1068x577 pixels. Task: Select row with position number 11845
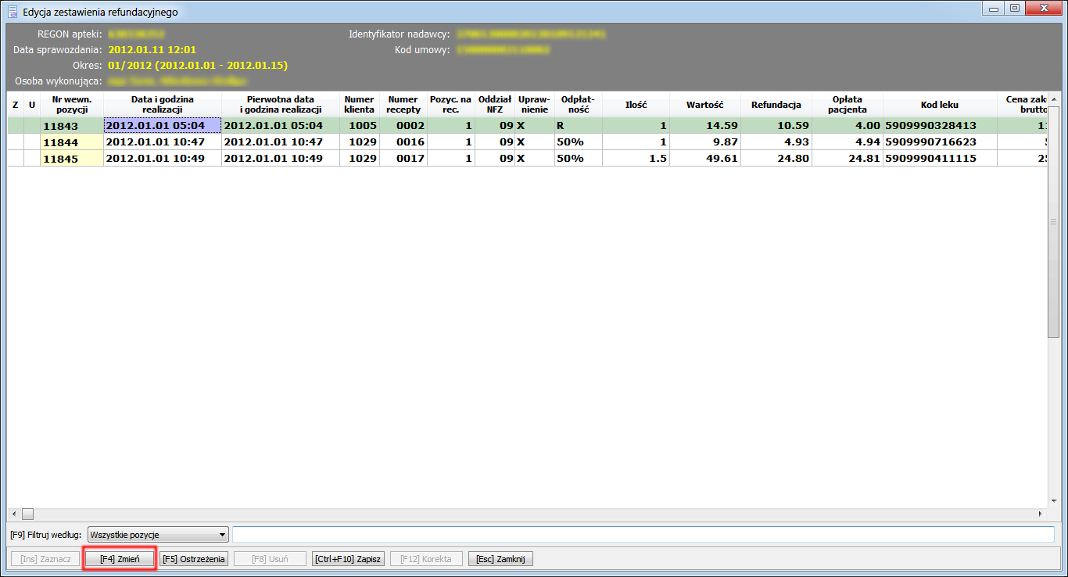(528, 158)
